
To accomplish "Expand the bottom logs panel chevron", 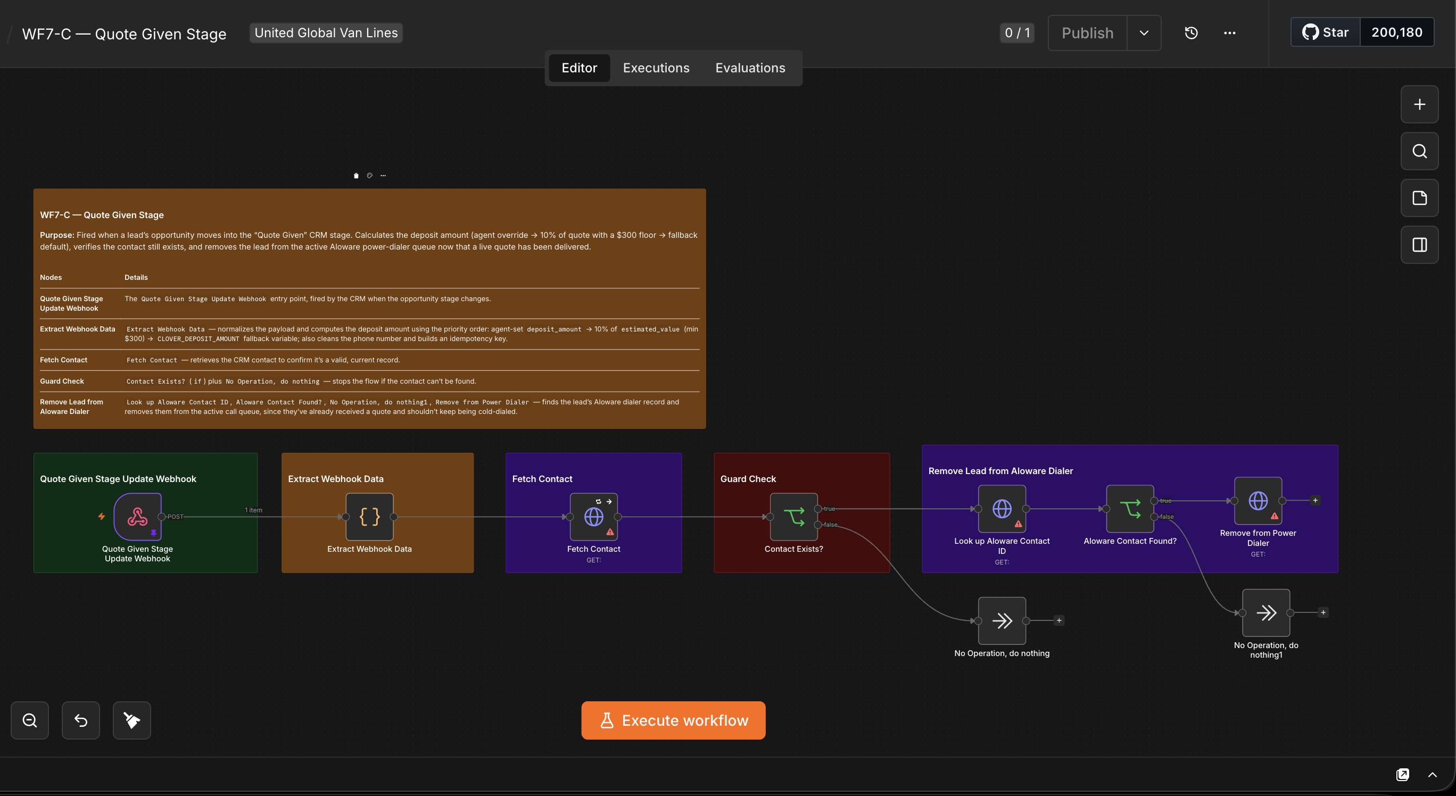I will [1432, 775].
